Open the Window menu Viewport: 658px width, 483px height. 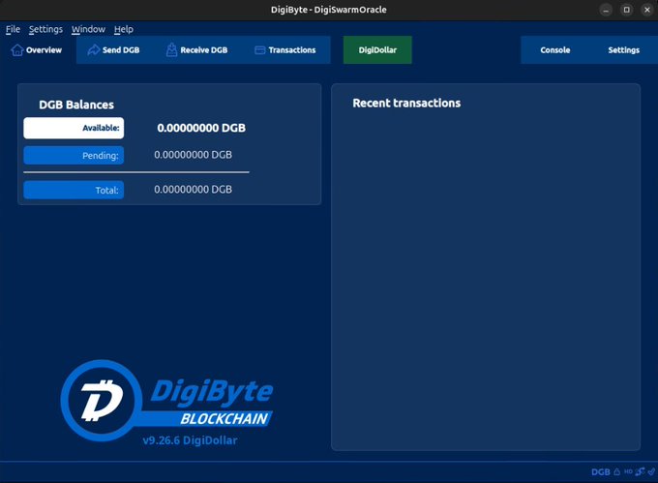click(x=88, y=29)
